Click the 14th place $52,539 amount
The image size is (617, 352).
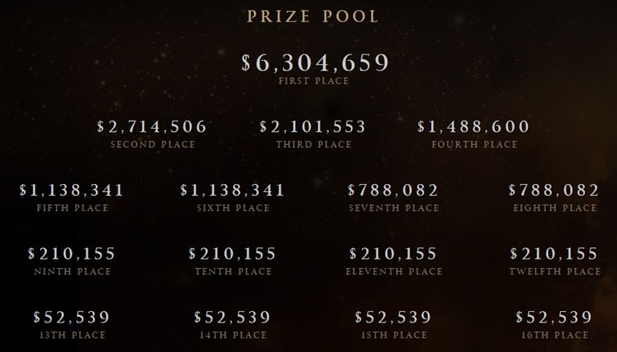point(232,318)
